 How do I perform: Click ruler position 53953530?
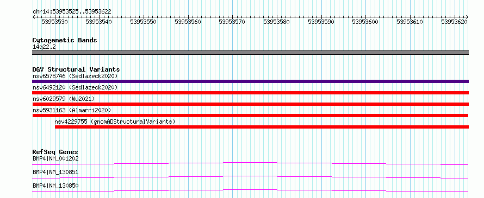pyautogui.click(x=54, y=22)
